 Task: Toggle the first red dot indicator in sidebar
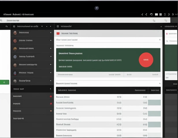click(51, 96)
